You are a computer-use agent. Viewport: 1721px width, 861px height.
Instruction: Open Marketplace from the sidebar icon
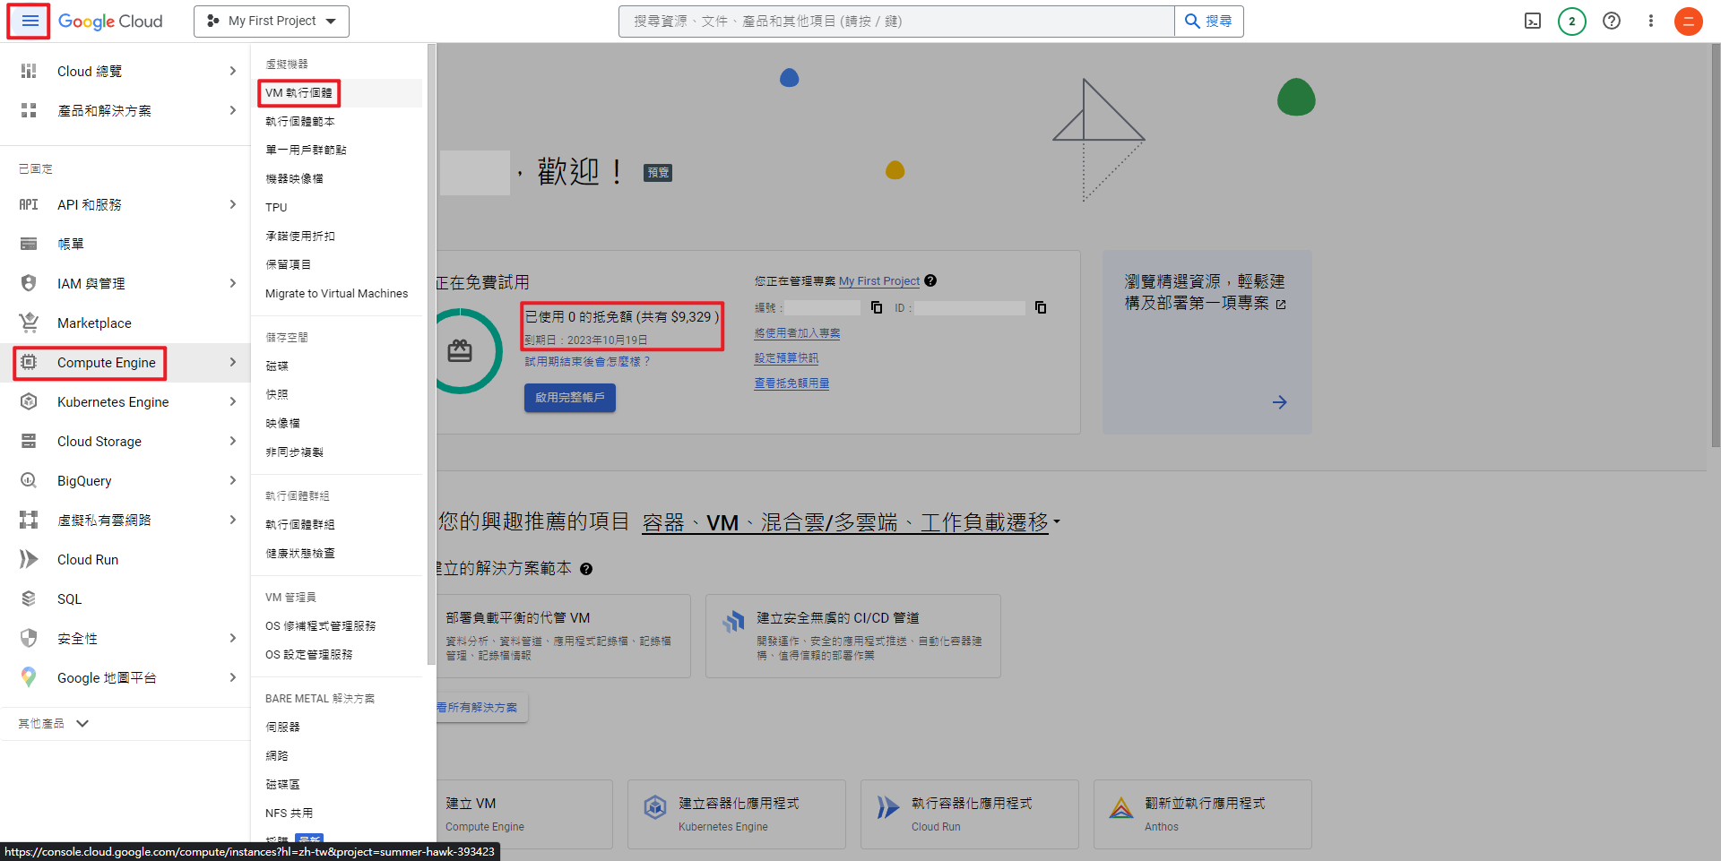[x=29, y=323]
